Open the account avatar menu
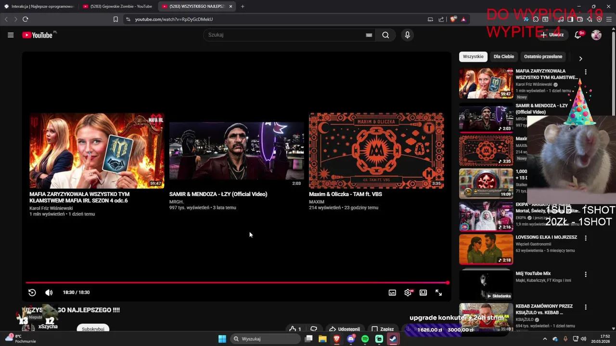The width and height of the screenshot is (616, 346). 596,35
